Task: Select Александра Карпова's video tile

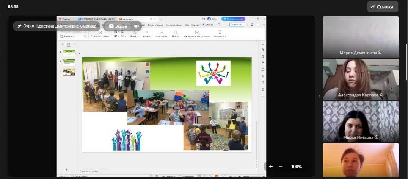Action: click(361, 79)
